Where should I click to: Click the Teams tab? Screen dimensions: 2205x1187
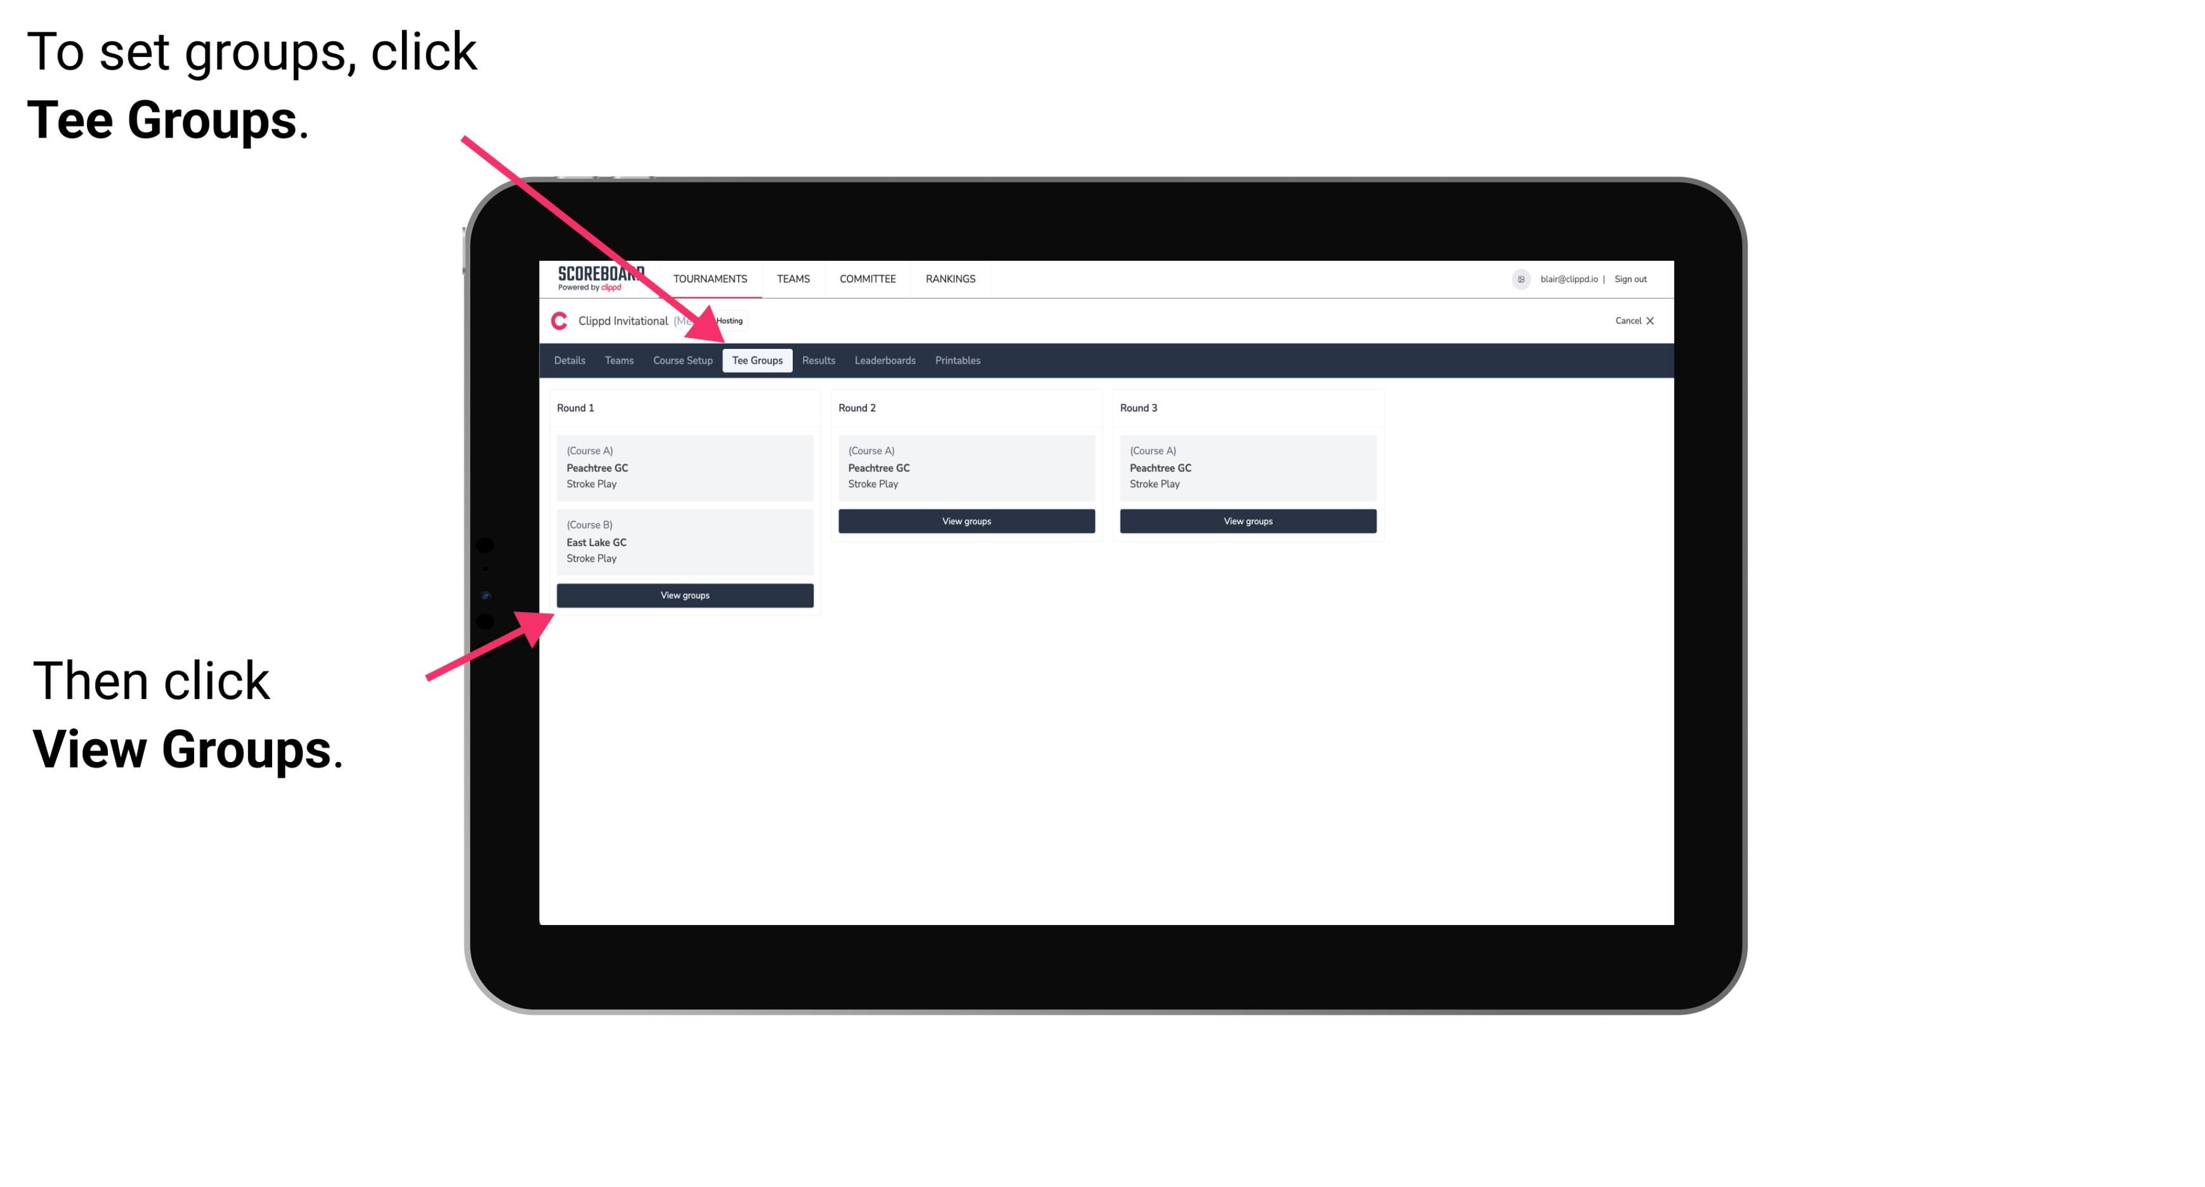pos(616,360)
